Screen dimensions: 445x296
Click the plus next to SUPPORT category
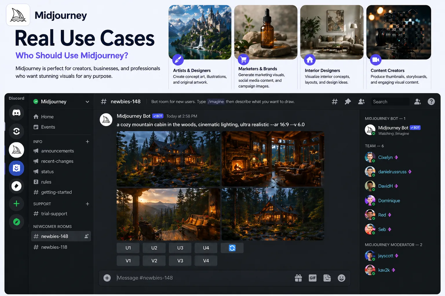[x=87, y=204]
